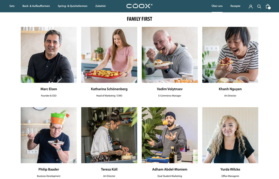Open the Back- & Auflaufformen menu
The width and height of the screenshot is (279, 179).
tap(36, 6)
